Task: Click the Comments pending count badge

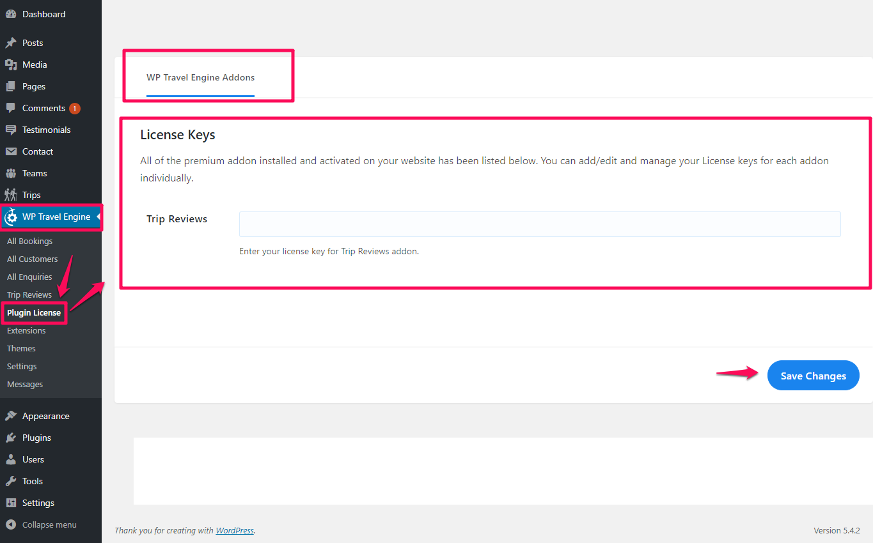Action: (75, 109)
